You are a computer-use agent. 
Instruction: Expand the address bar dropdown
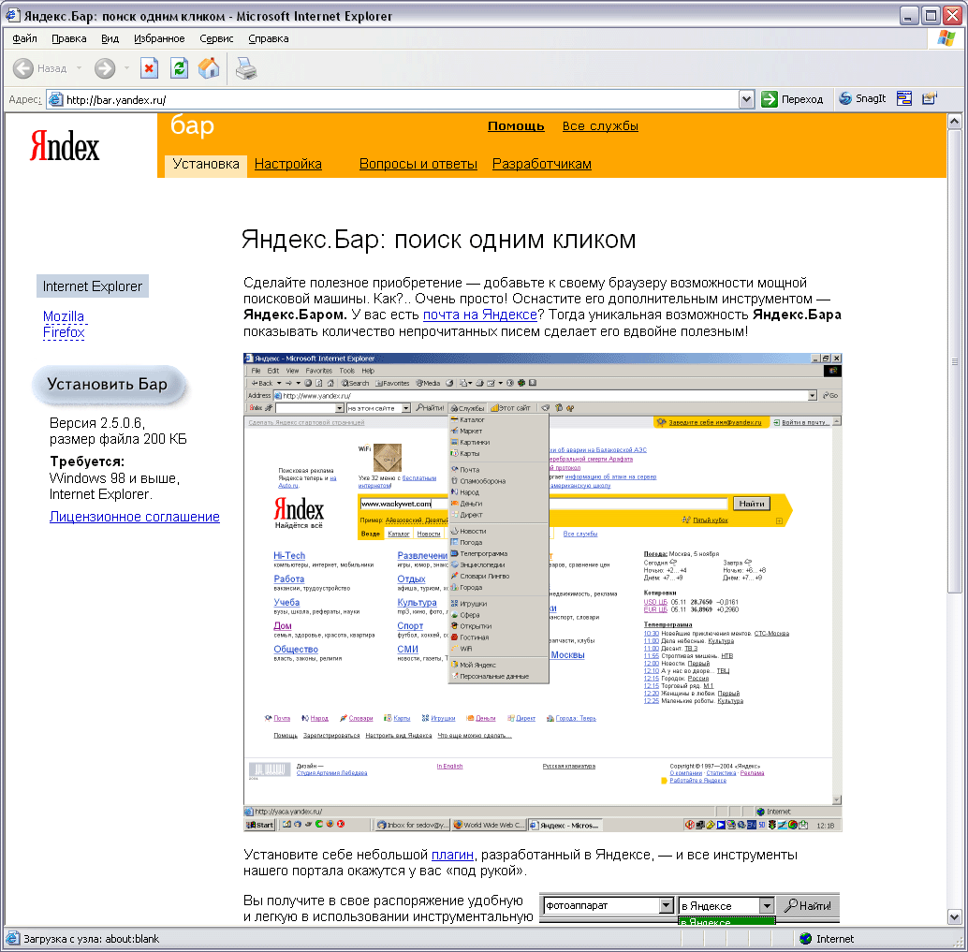click(x=746, y=99)
